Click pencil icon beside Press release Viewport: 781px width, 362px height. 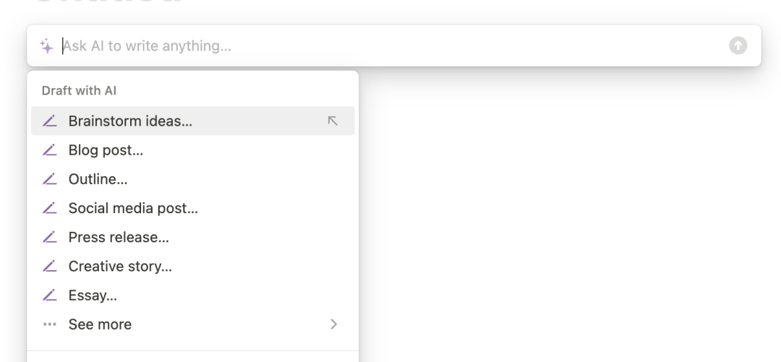pos(49,237)
